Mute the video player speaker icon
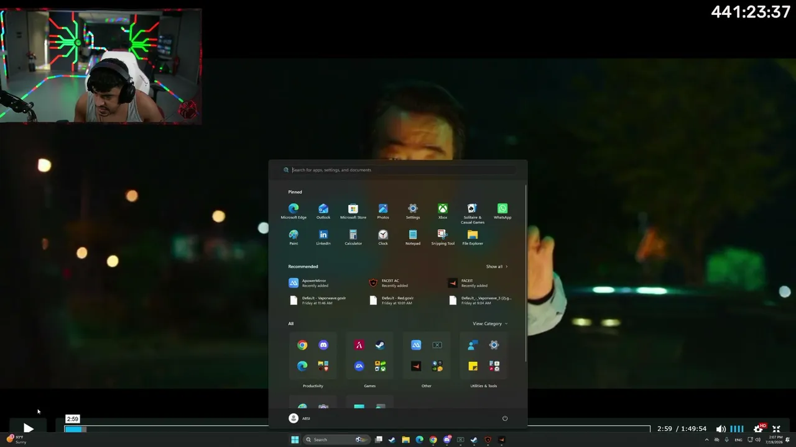 [x=720, y=429]
